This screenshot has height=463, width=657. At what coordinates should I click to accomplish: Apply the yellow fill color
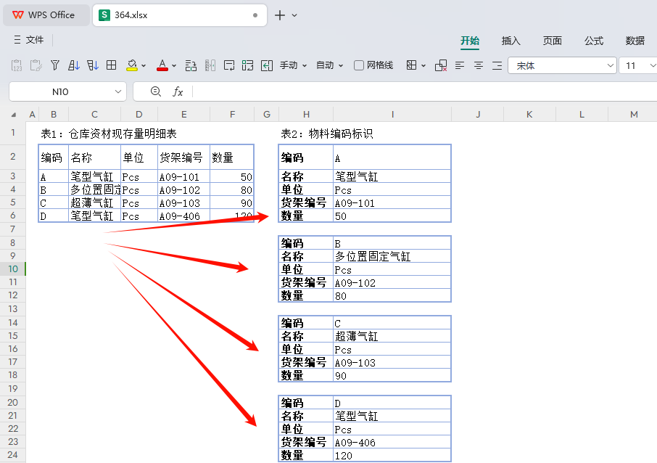(132, 65)
